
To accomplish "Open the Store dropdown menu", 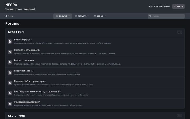I will [99, 16].
